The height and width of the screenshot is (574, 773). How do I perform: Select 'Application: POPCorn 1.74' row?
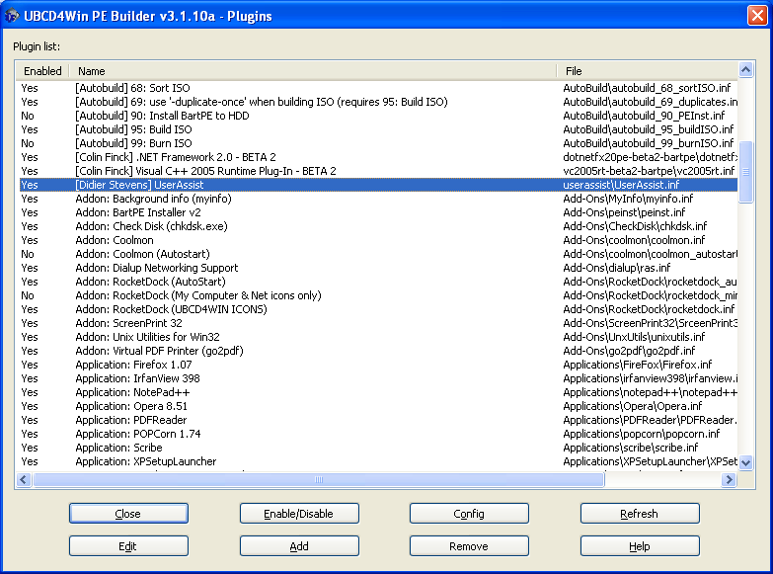(x=378, y=434)
